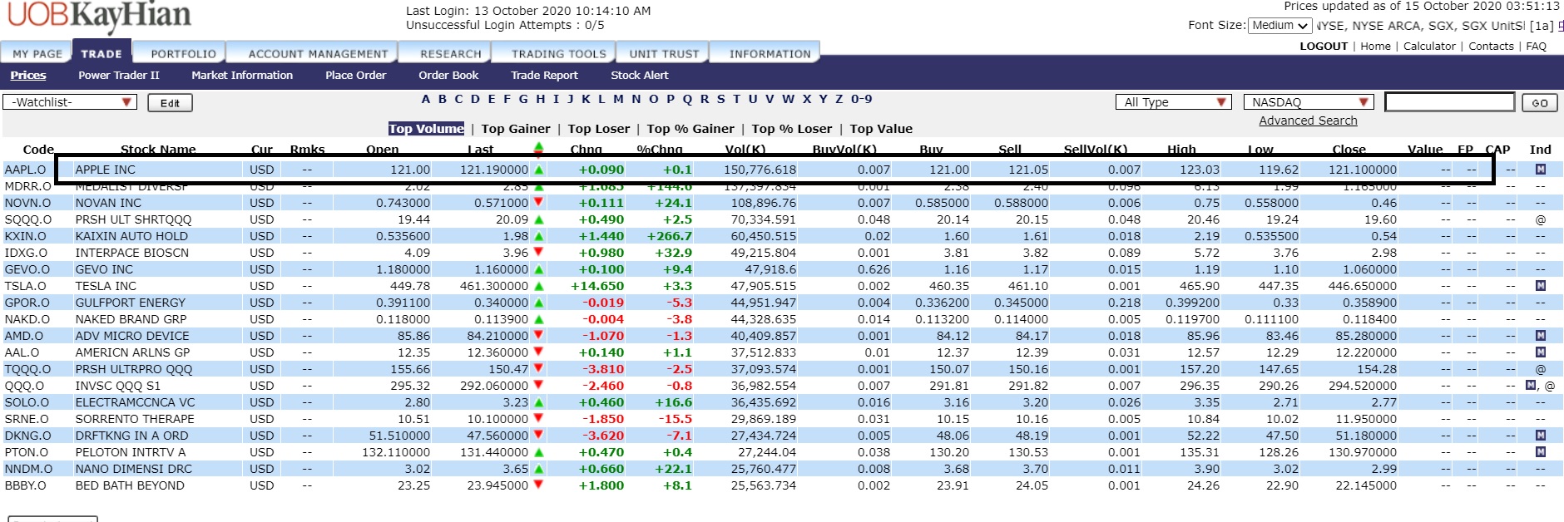This screenshot has height=522, width=1564.
Task: Open the NASDAQ exchange dropdown
Action: click(x=1309, y=102)
